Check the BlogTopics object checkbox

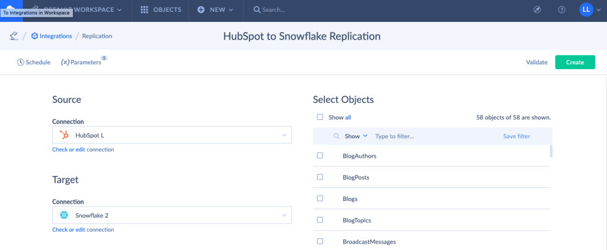320,220
